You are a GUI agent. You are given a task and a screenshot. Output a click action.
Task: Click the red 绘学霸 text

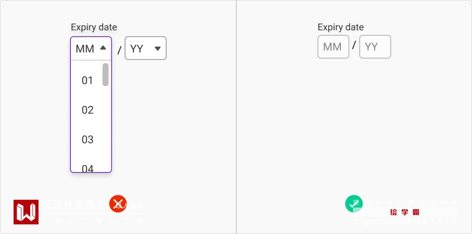coord(405,212)
